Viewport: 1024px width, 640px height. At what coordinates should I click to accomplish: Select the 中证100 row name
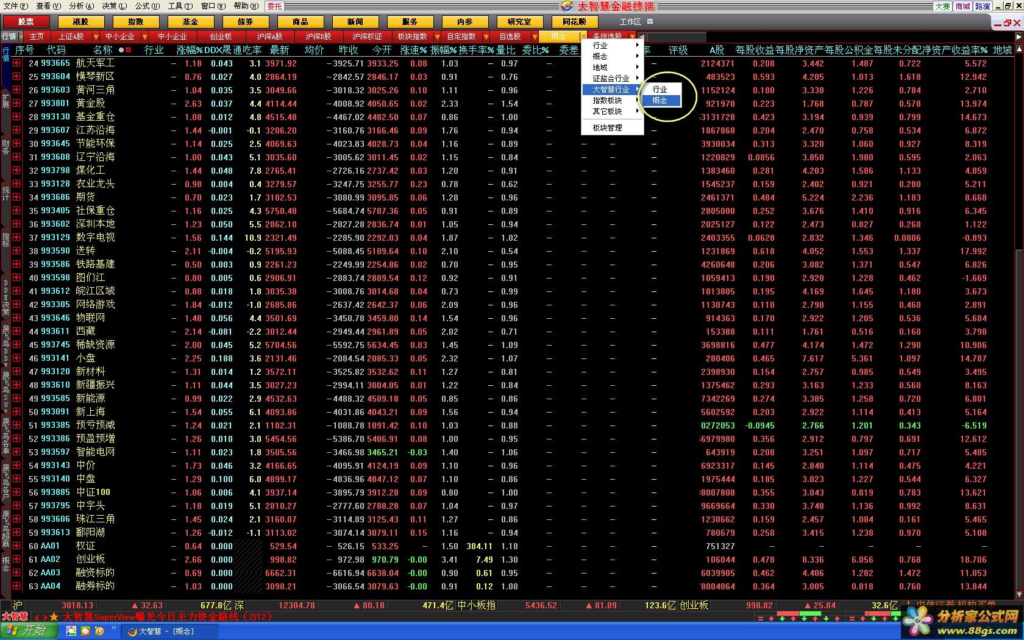(93, 492)
